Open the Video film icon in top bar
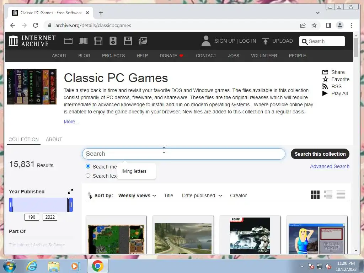 (98, 41)
